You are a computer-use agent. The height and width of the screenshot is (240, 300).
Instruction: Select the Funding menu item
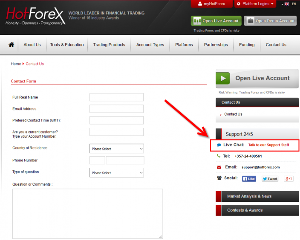247,45
